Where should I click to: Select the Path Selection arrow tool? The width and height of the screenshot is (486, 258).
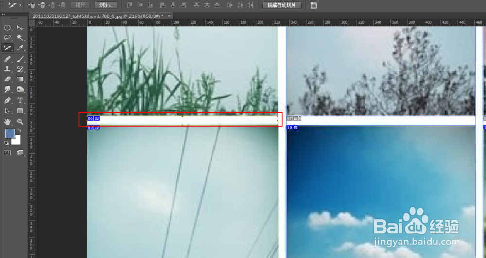click(7, 111)
